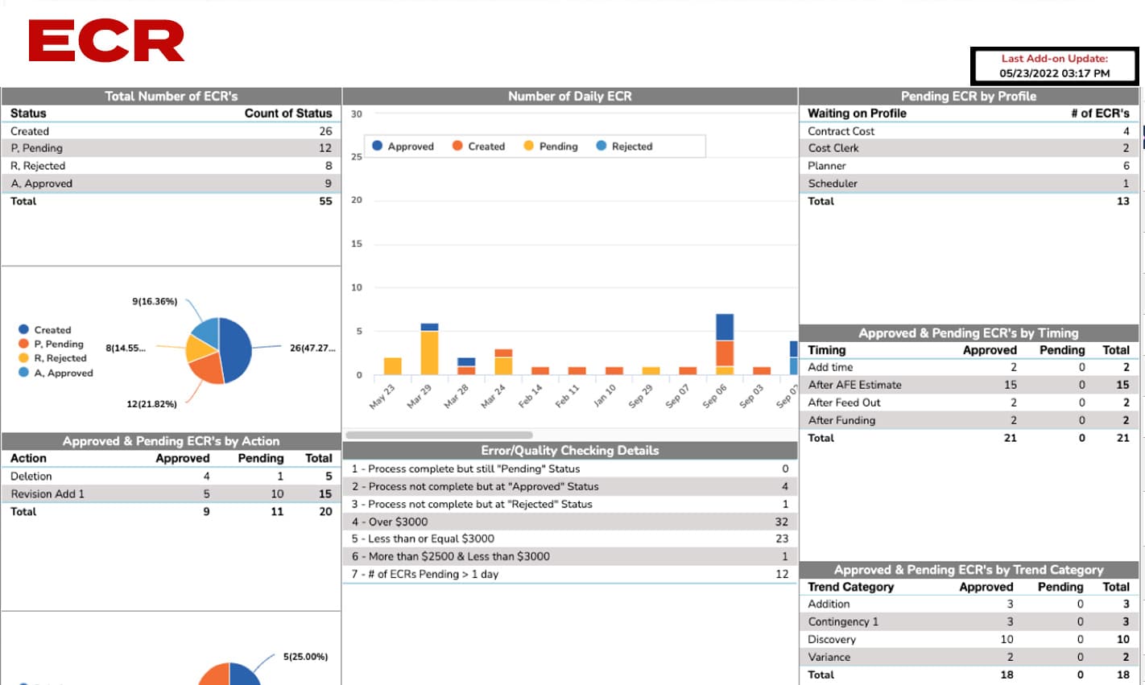Image resolution: width=1145 pixels, height=685 pixels.
Task: Click the Pending ECR by Profile panel title
Action: tap(969, 96)
